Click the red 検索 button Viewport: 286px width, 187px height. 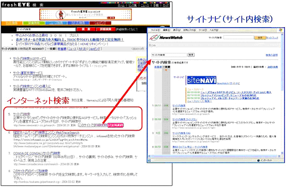(86, 29)
